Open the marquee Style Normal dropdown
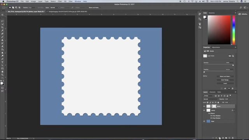The height and width of the screenshot is (140, 249). point(54,8)
